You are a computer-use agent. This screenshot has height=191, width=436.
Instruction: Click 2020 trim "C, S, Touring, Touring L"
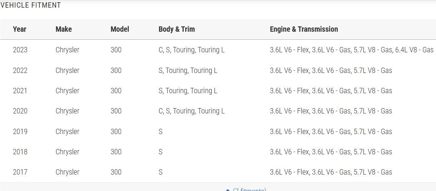tap(191, 111)
